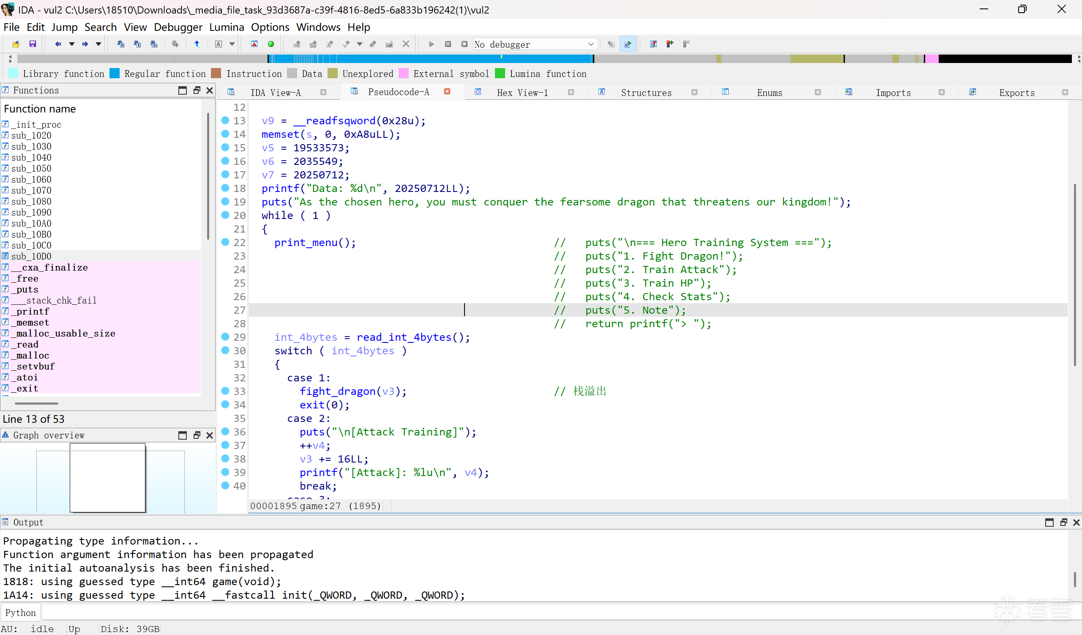Click the red warning triangle icon
This screenshot has height=635, width=1082.
pos(254,44)
